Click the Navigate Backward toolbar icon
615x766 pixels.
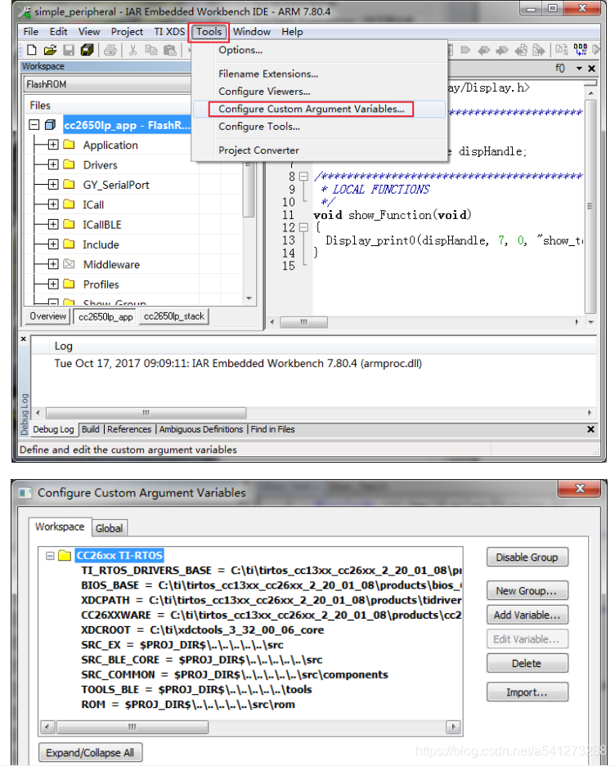tap(521, 50)
